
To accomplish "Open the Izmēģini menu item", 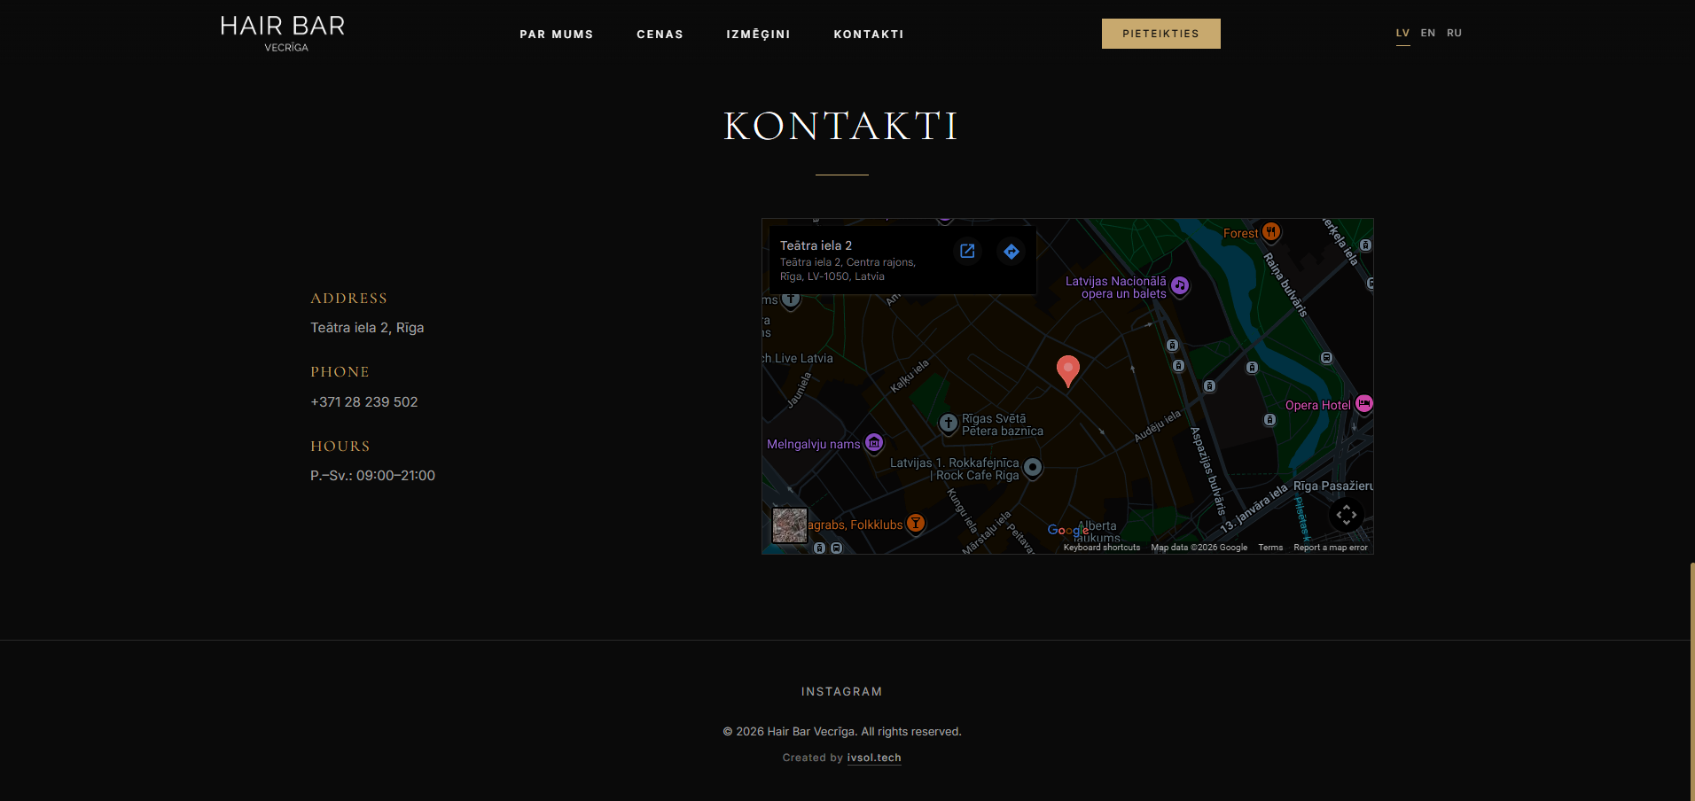I will click(759, 35).
